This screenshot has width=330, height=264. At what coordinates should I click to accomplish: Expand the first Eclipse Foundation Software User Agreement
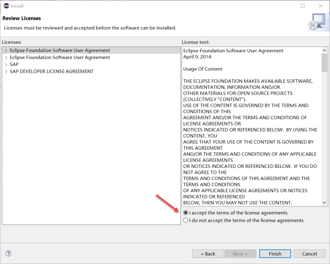tap(6, 50)
